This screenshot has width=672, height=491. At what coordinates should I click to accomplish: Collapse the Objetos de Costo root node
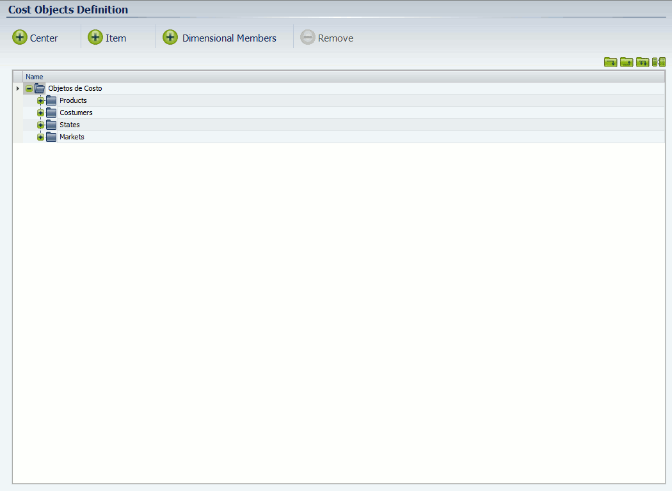coord(29,89)
